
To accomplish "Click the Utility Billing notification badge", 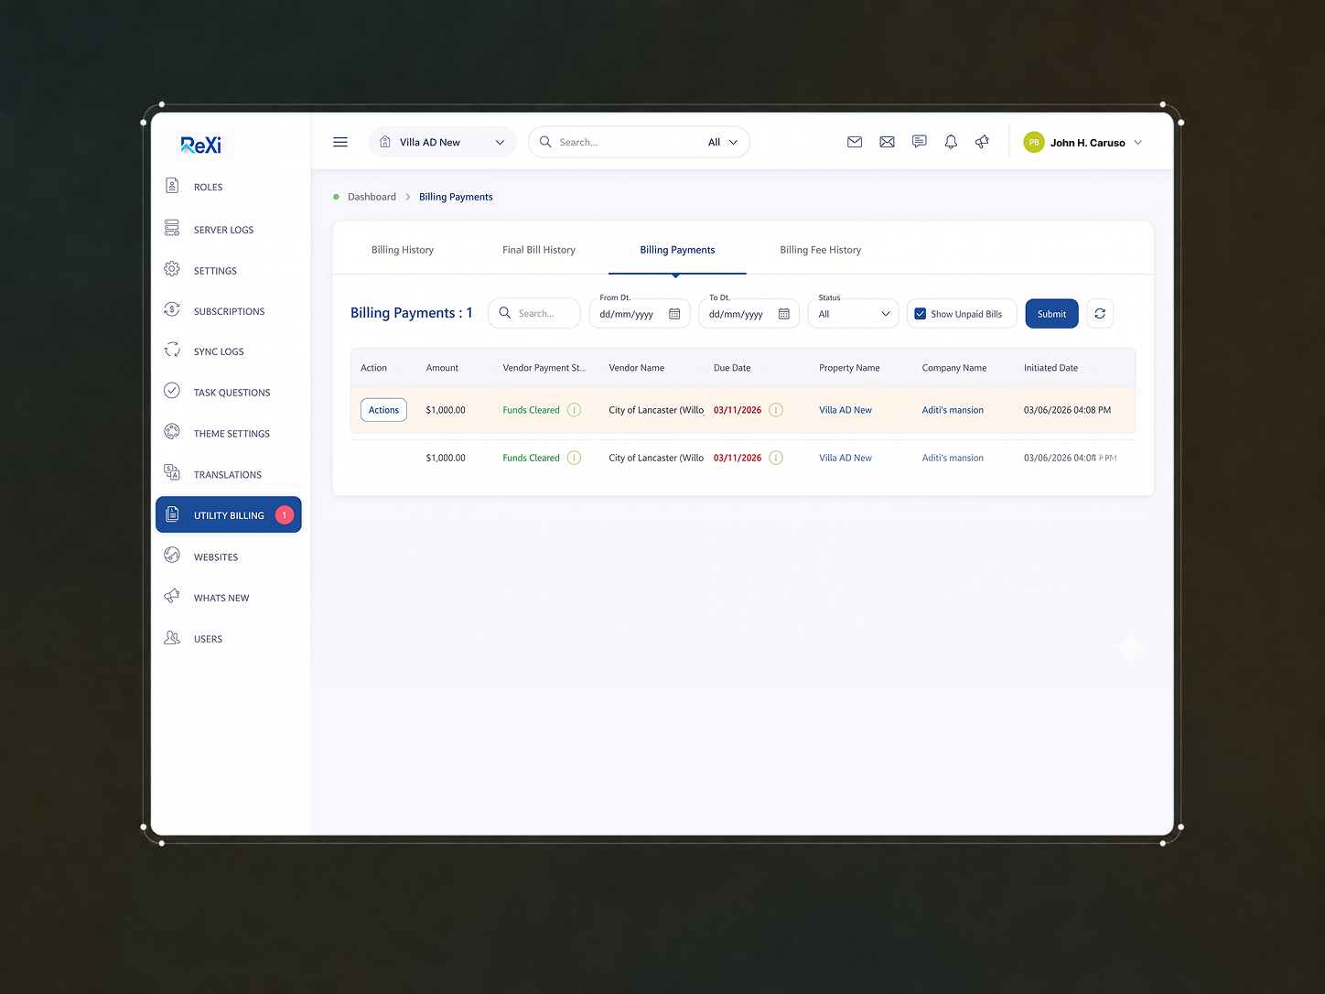I will click(285, 515).
